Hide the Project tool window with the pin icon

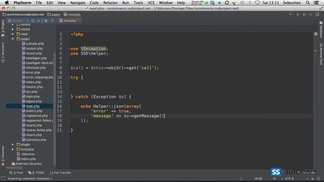(x=53, y=21)
